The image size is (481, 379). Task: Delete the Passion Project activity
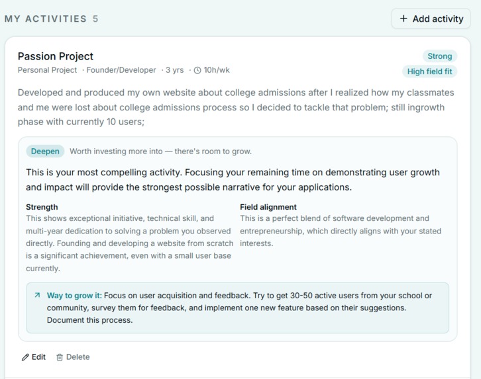coord(73,357)
